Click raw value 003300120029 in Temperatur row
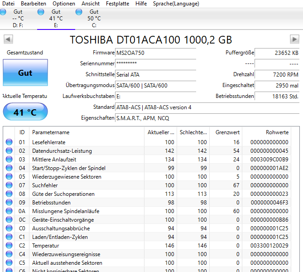Image resolution: width=303 pixels, height=272 pixels. tap(269, 246)
